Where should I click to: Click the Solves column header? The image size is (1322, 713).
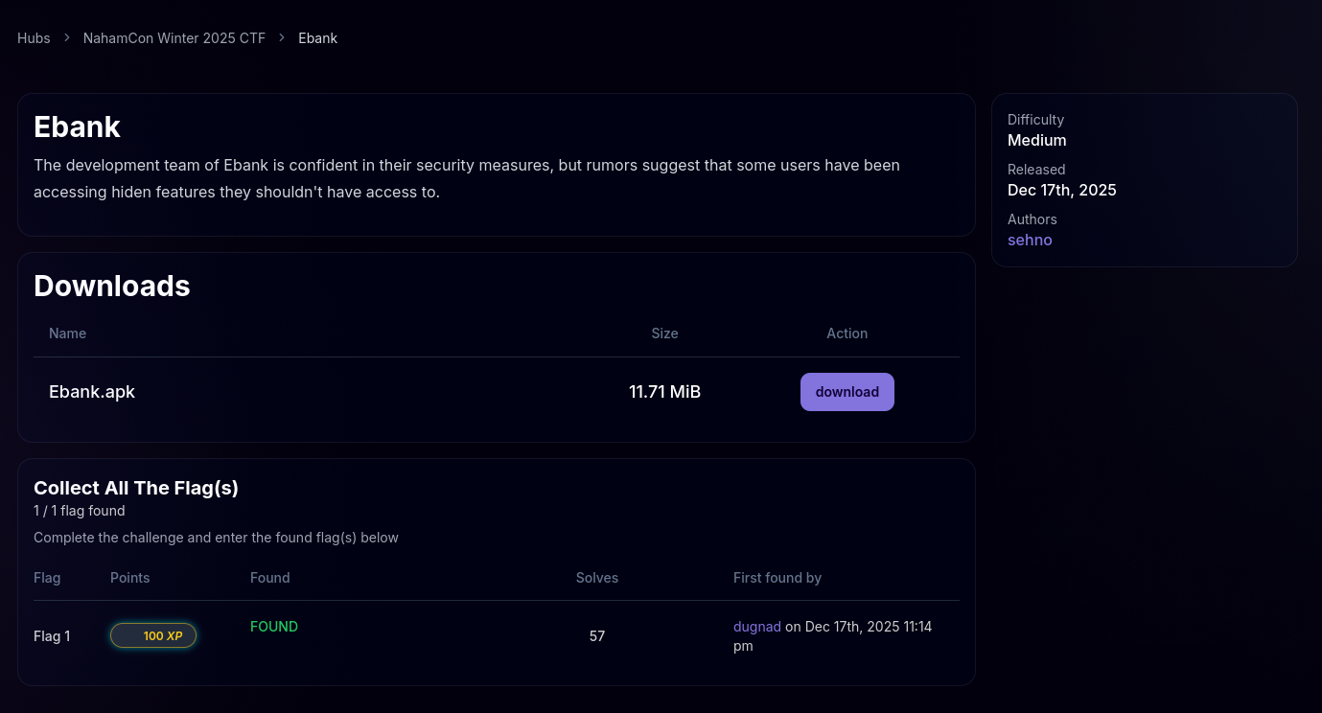[596, 578]
